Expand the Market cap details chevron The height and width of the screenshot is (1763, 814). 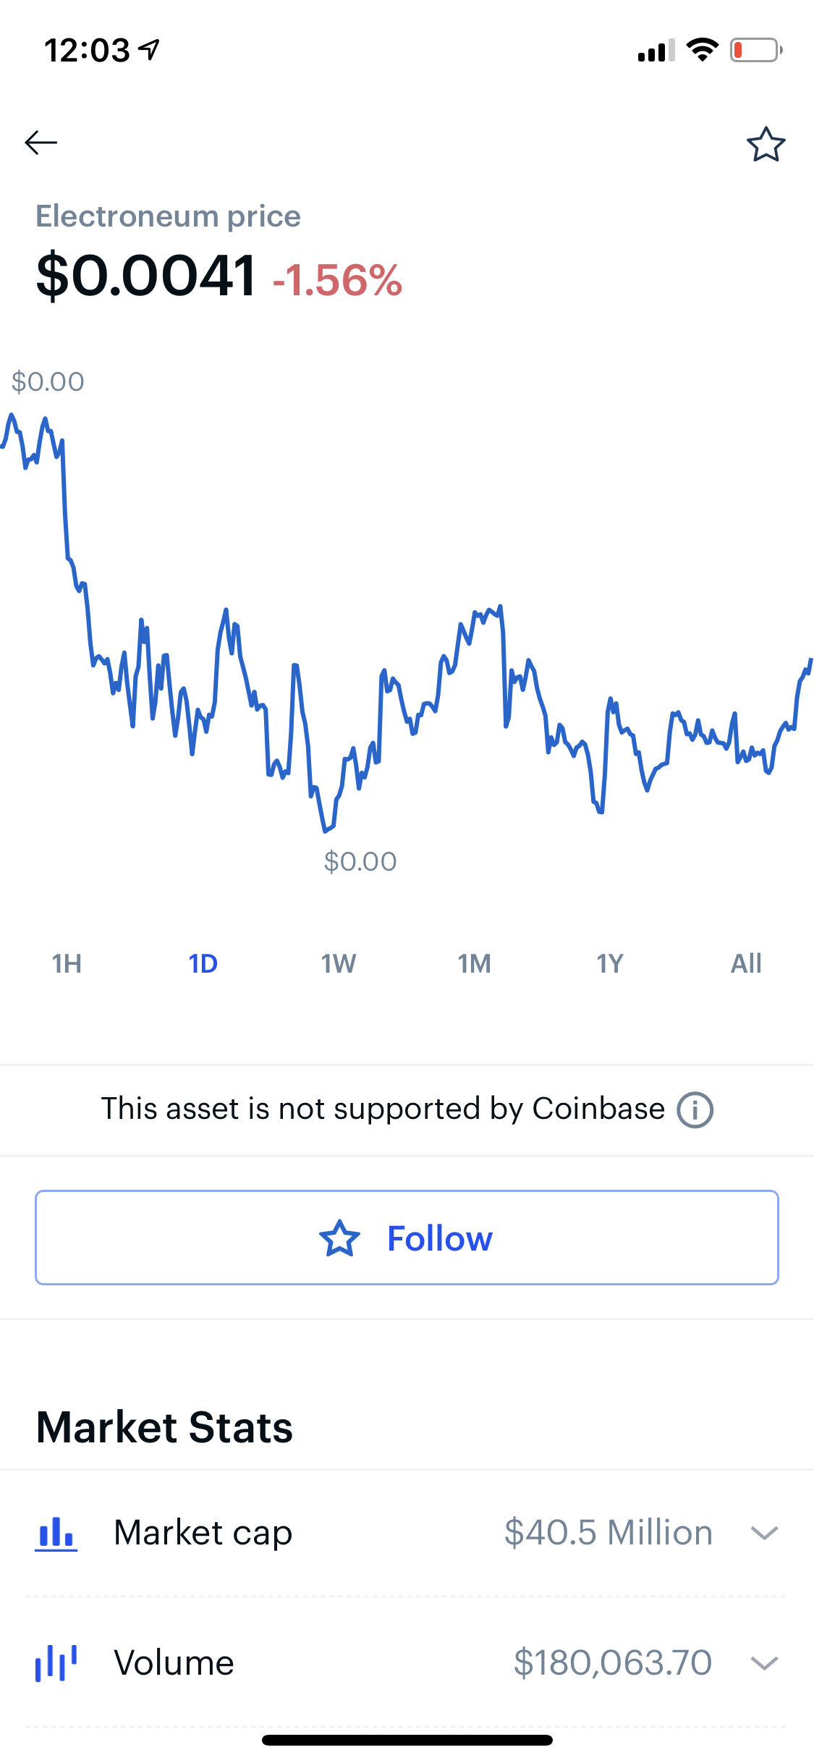tap(764, 1533)
